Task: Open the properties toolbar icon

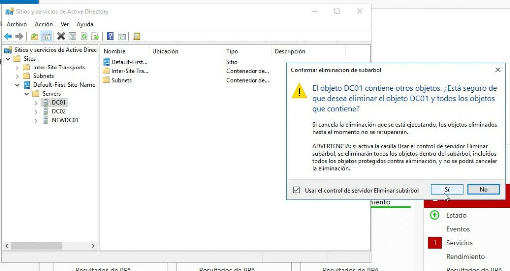Action: (x=72, y=36)
